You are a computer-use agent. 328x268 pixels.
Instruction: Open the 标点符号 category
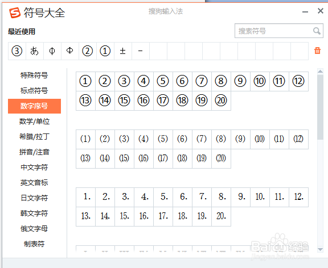click(34, 90)
